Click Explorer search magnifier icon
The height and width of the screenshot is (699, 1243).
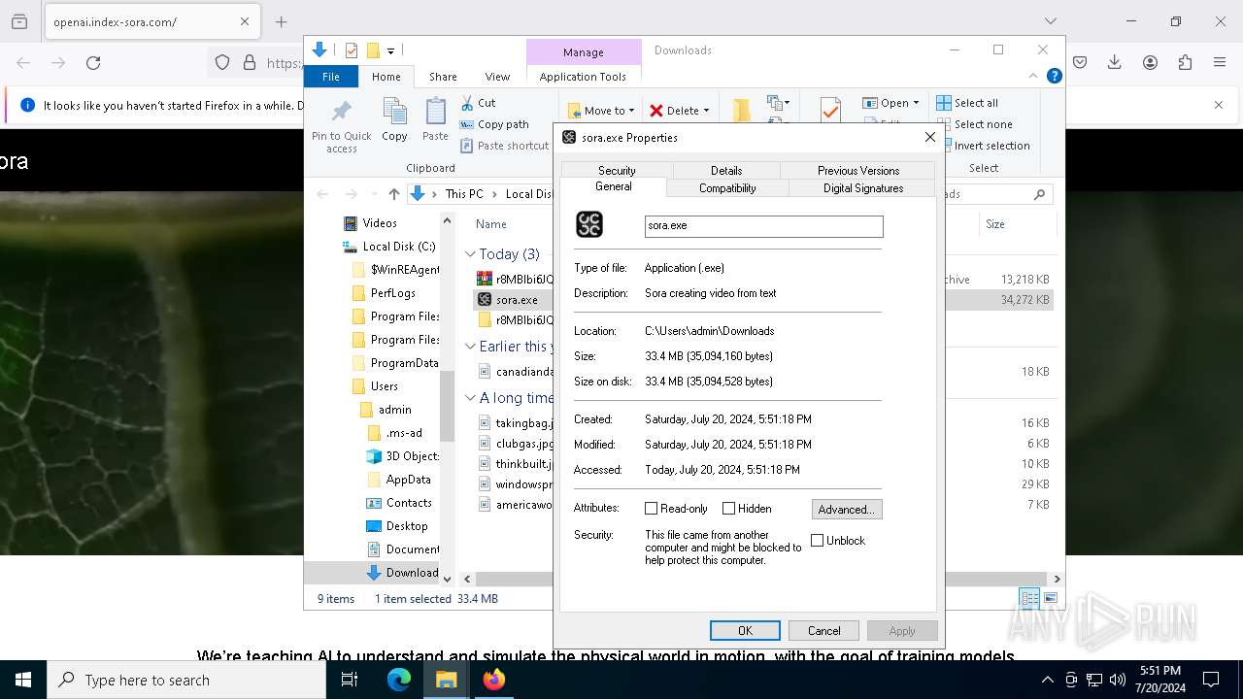1039,194
